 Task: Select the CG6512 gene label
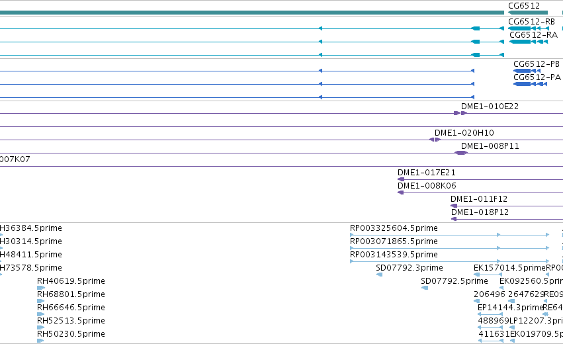524,6
